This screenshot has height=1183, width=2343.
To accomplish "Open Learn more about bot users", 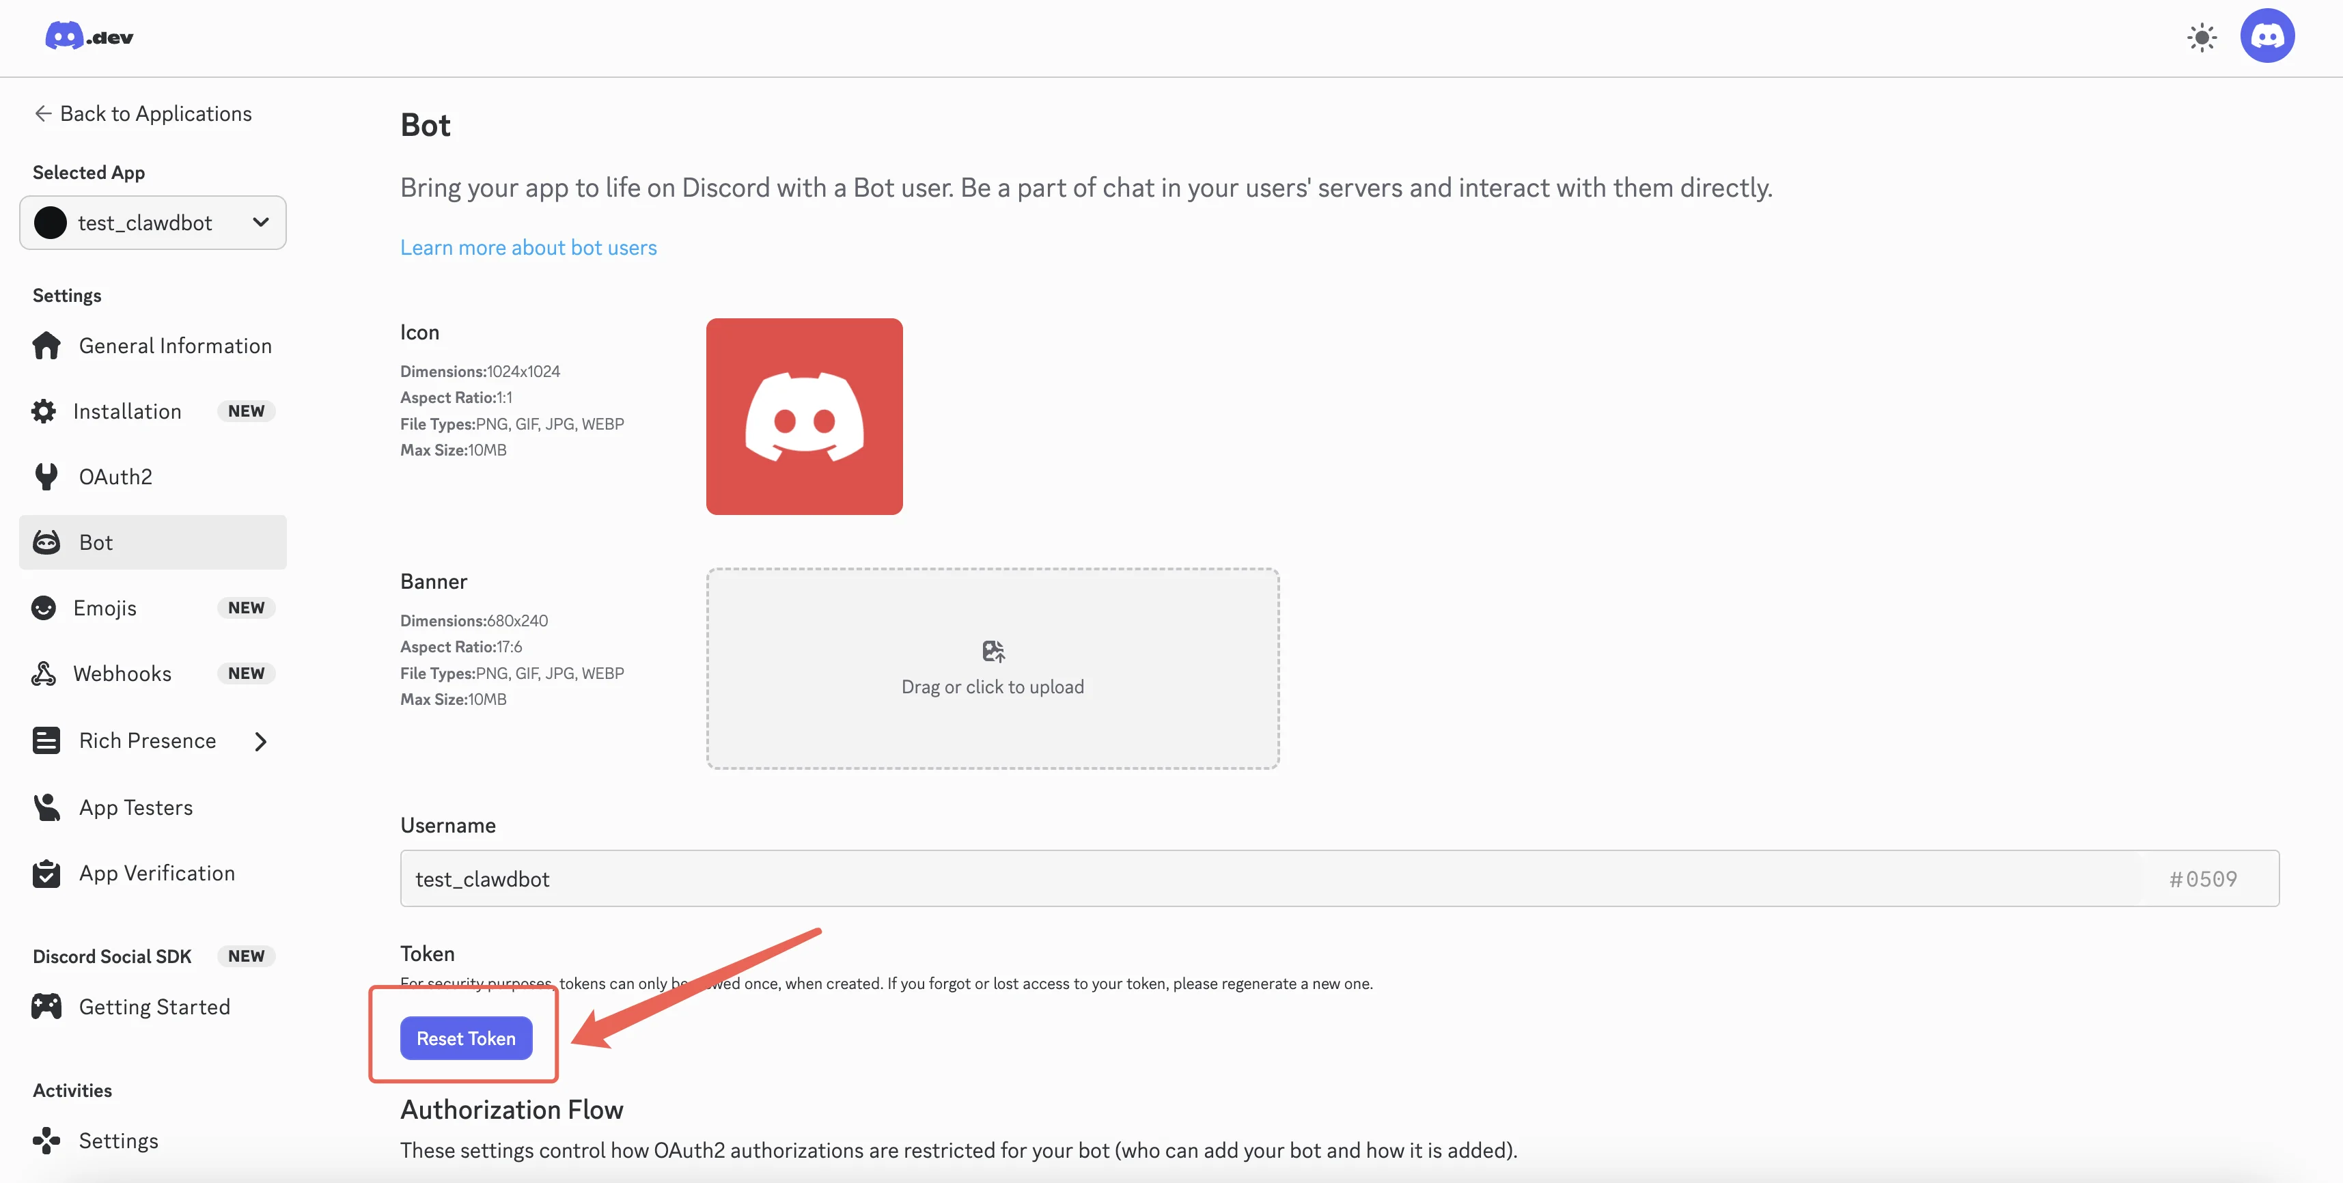I will pos(529,247).
